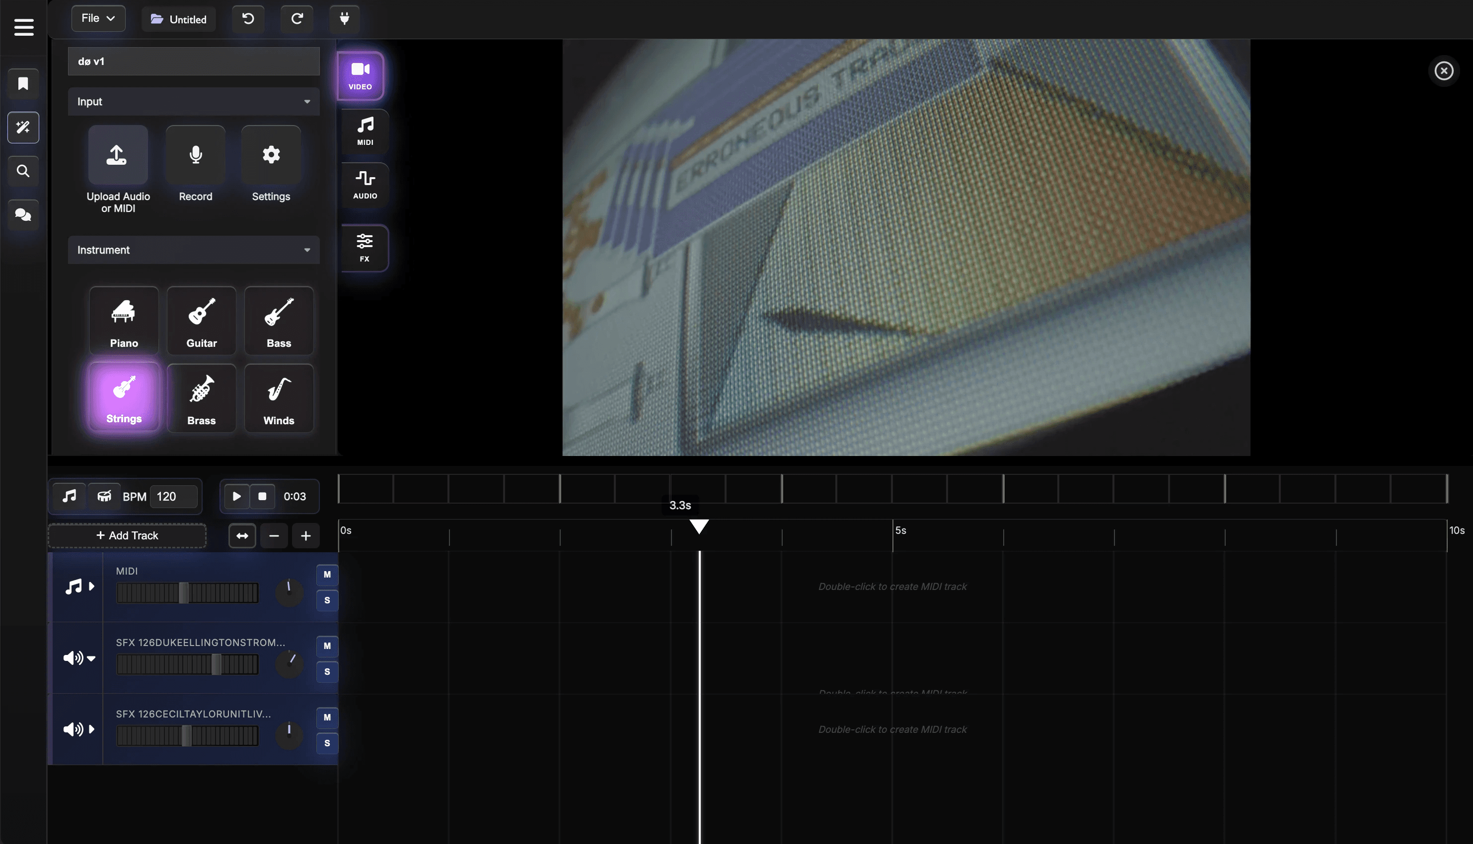The height and width of the screenshot is (844, 1473).
Task: Switch to the AUDIO tab
Action: (365, 185)
